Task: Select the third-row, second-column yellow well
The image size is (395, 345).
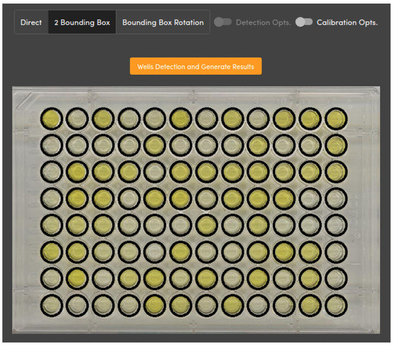Action: click(x=78, y=172)
